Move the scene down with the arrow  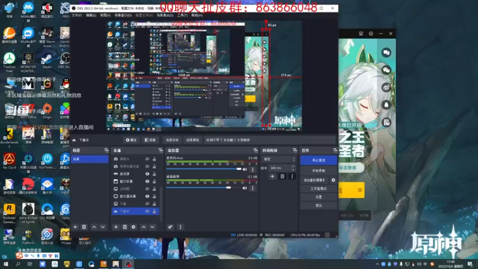[103, 227]
